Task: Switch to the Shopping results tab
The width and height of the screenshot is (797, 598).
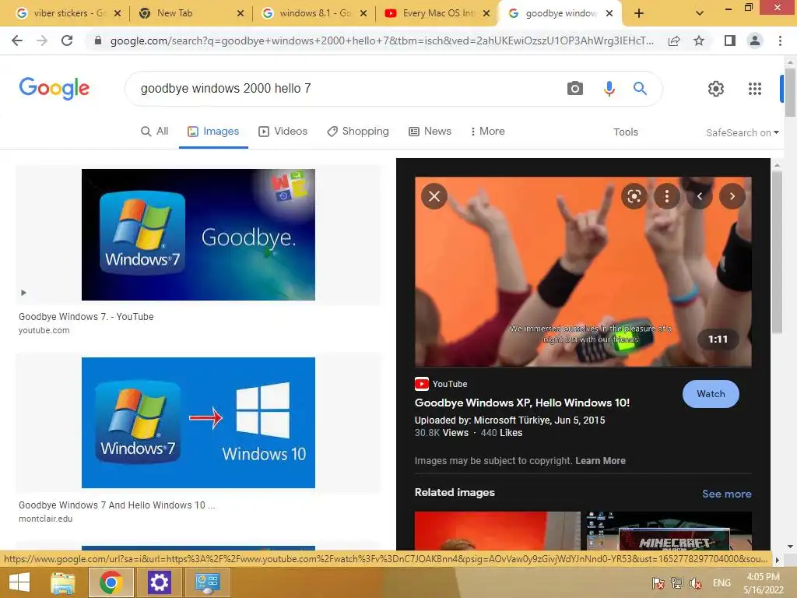Action: pyautogui.click(x=358, y=131)
